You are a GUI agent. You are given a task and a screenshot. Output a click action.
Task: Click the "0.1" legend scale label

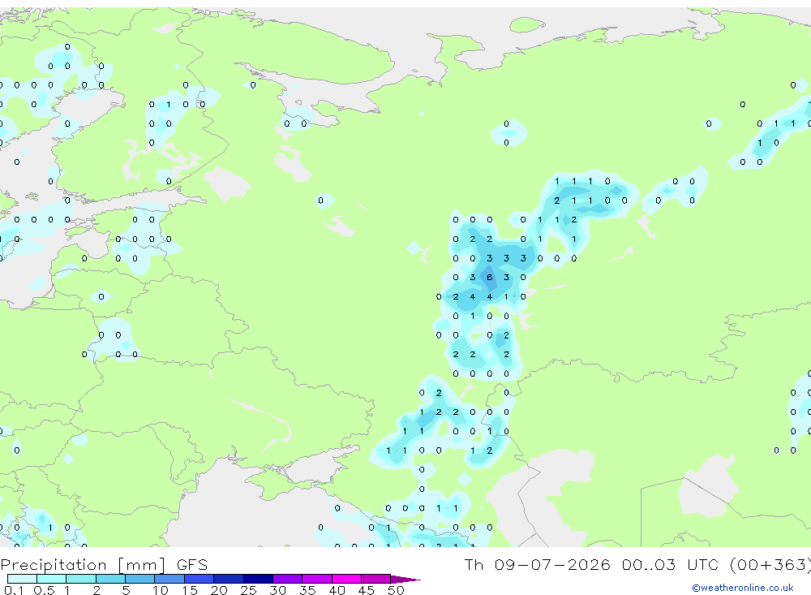[14, 590]
